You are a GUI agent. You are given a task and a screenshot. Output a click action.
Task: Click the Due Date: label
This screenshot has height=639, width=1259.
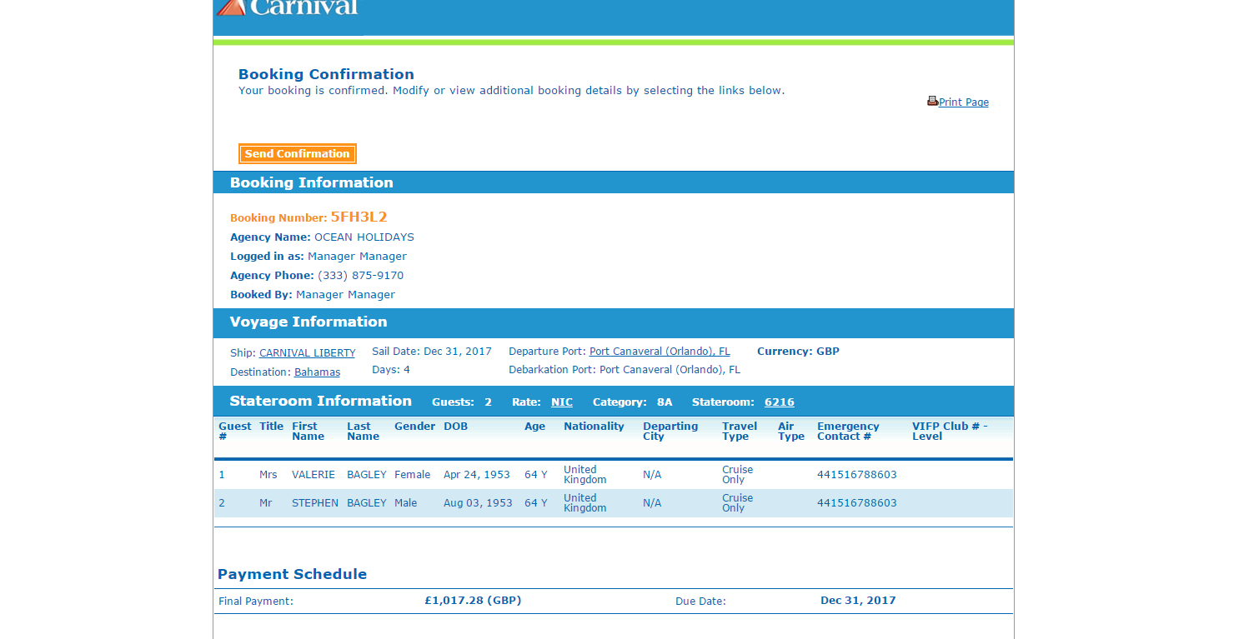pyautogui.click(x=700, y=602)
